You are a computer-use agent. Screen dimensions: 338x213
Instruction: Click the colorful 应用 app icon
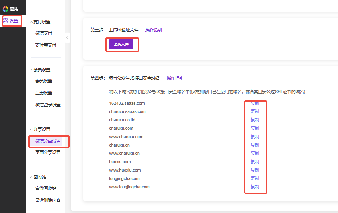6,9
